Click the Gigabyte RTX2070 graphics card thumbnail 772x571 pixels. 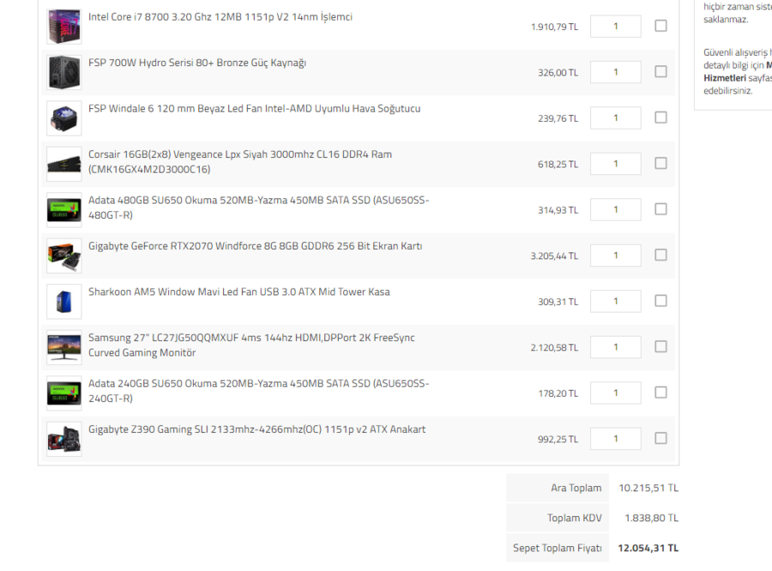pyautogui.click(x=64, y=255)
